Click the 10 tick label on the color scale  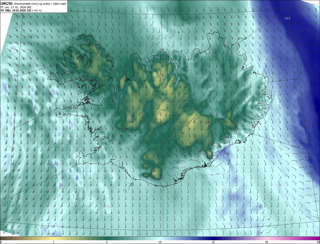160,242
